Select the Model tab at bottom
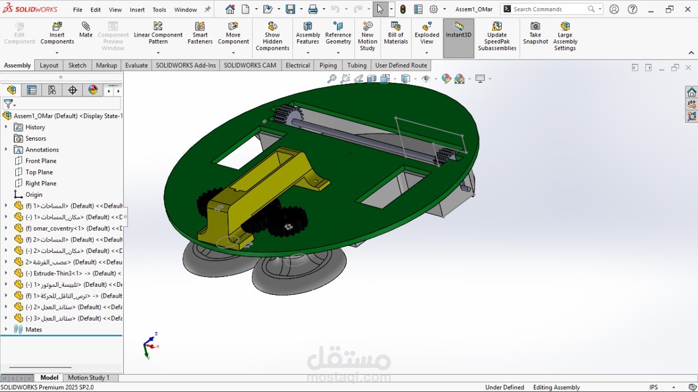This screenshot has width=698, height=392. [x=49, y=378]
